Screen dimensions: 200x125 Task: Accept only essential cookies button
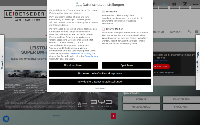(x=100, y=73)
